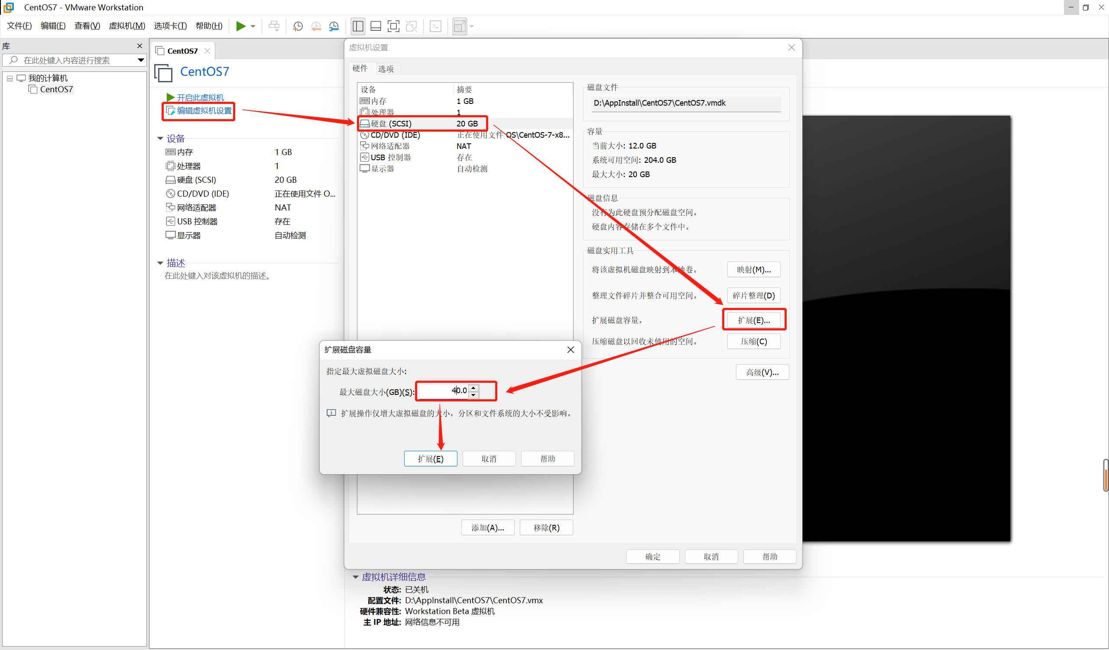The image size is (1109, 650).
Task: Click the 编辑虚拟机设置 link
Action: [204, 111]
